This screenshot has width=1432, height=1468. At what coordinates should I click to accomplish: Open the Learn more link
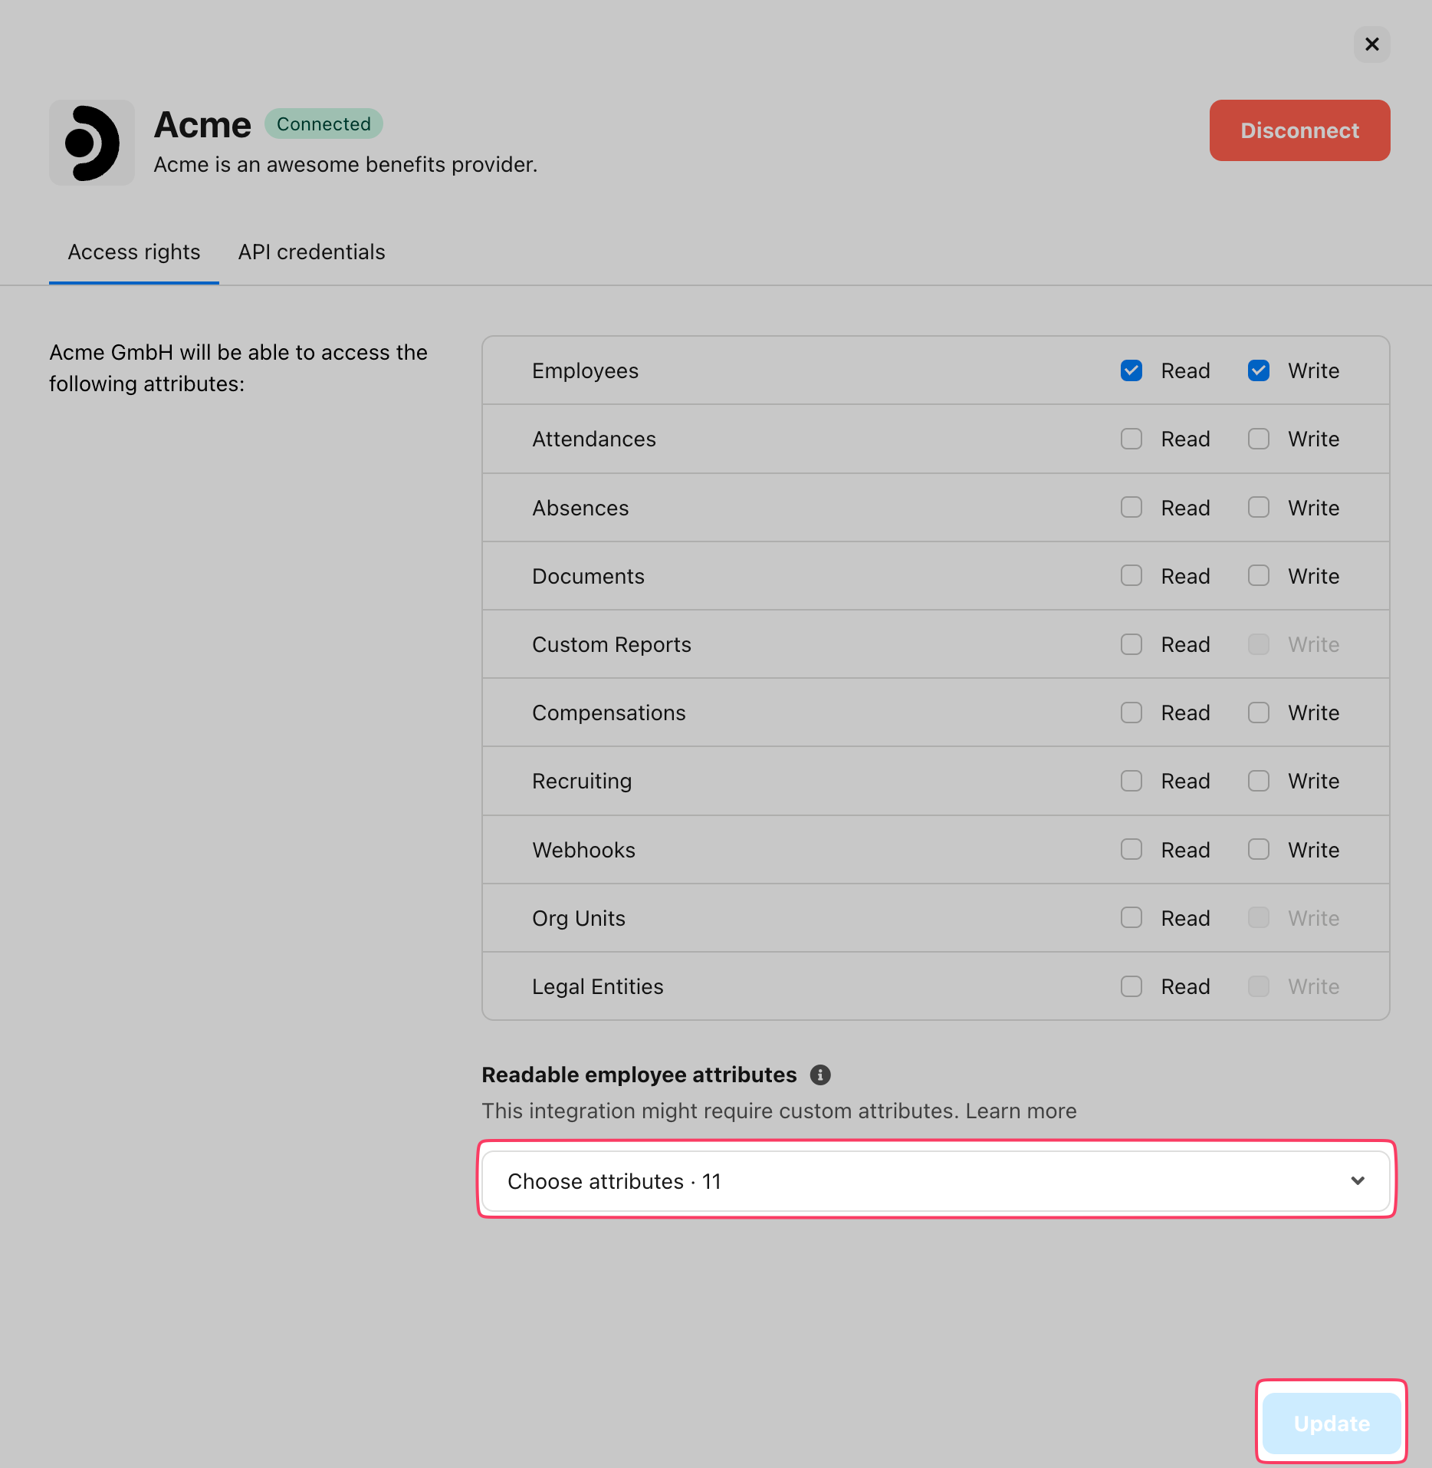[1020, 1111]
